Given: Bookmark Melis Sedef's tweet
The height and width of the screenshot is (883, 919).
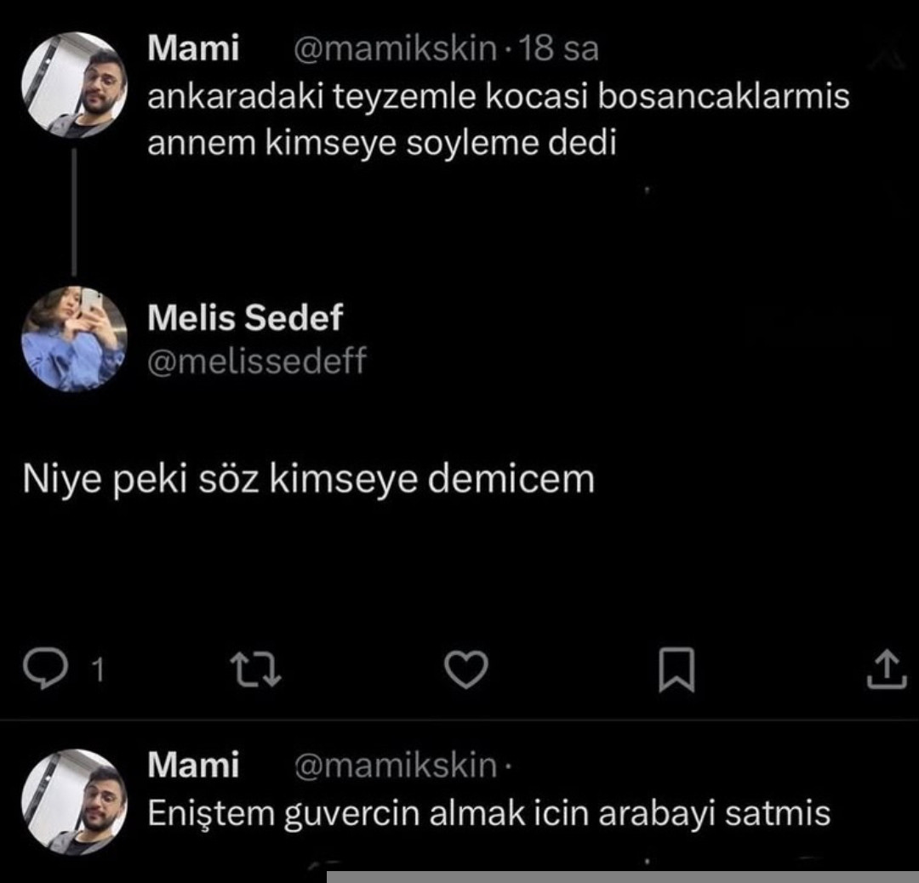Looking at the screenshot, I should [677, 670].
